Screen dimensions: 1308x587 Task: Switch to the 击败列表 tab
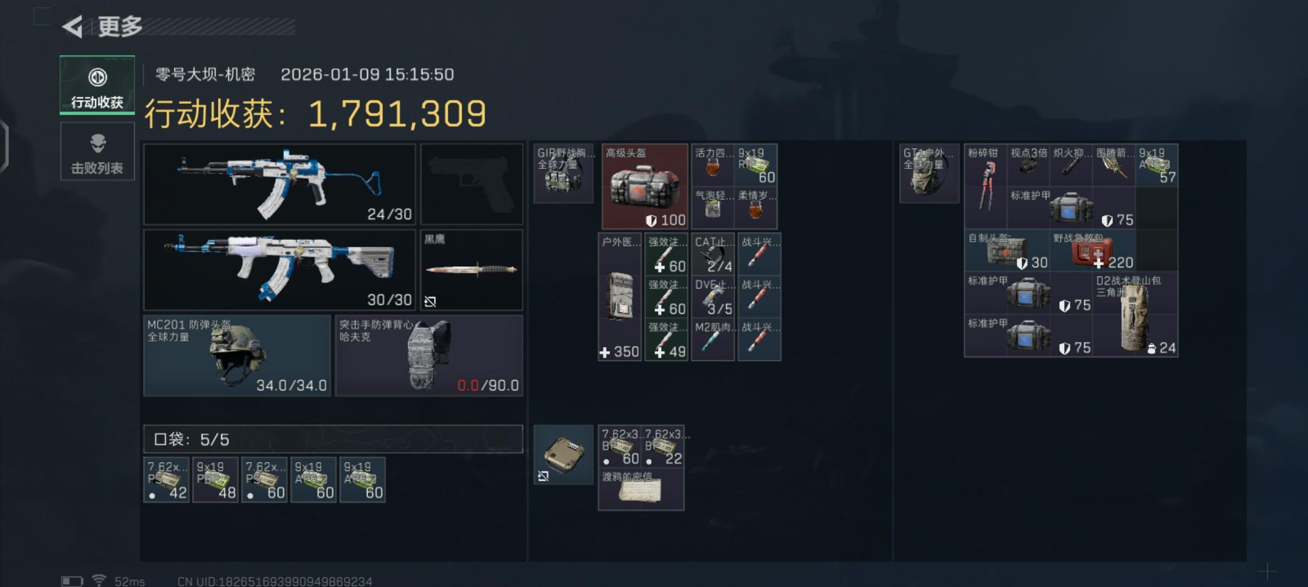click(x=97, y=152)
